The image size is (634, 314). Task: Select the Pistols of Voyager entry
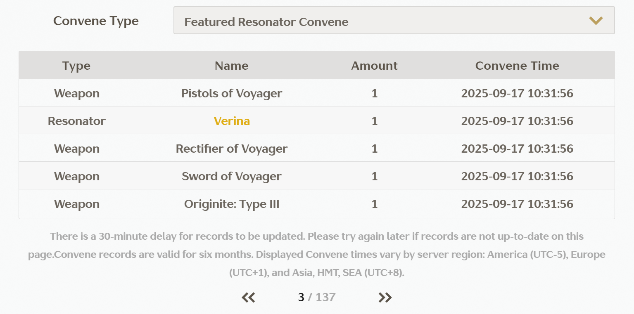point(232,93)
